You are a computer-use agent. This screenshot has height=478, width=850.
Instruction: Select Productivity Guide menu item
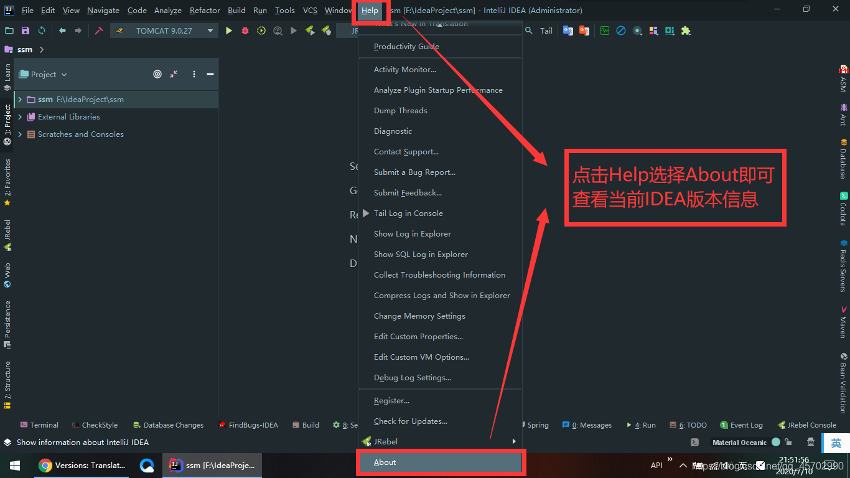[x=441, y=46]
